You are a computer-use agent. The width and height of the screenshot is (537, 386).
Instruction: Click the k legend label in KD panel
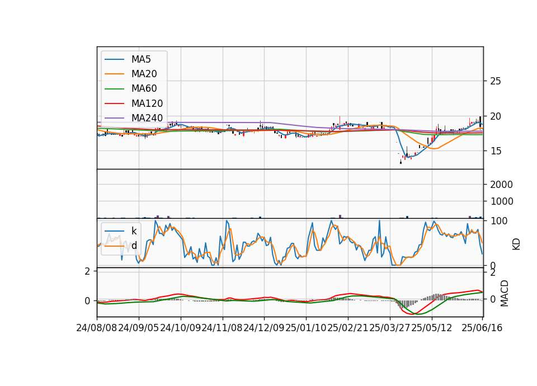click(x=134, y=231)
